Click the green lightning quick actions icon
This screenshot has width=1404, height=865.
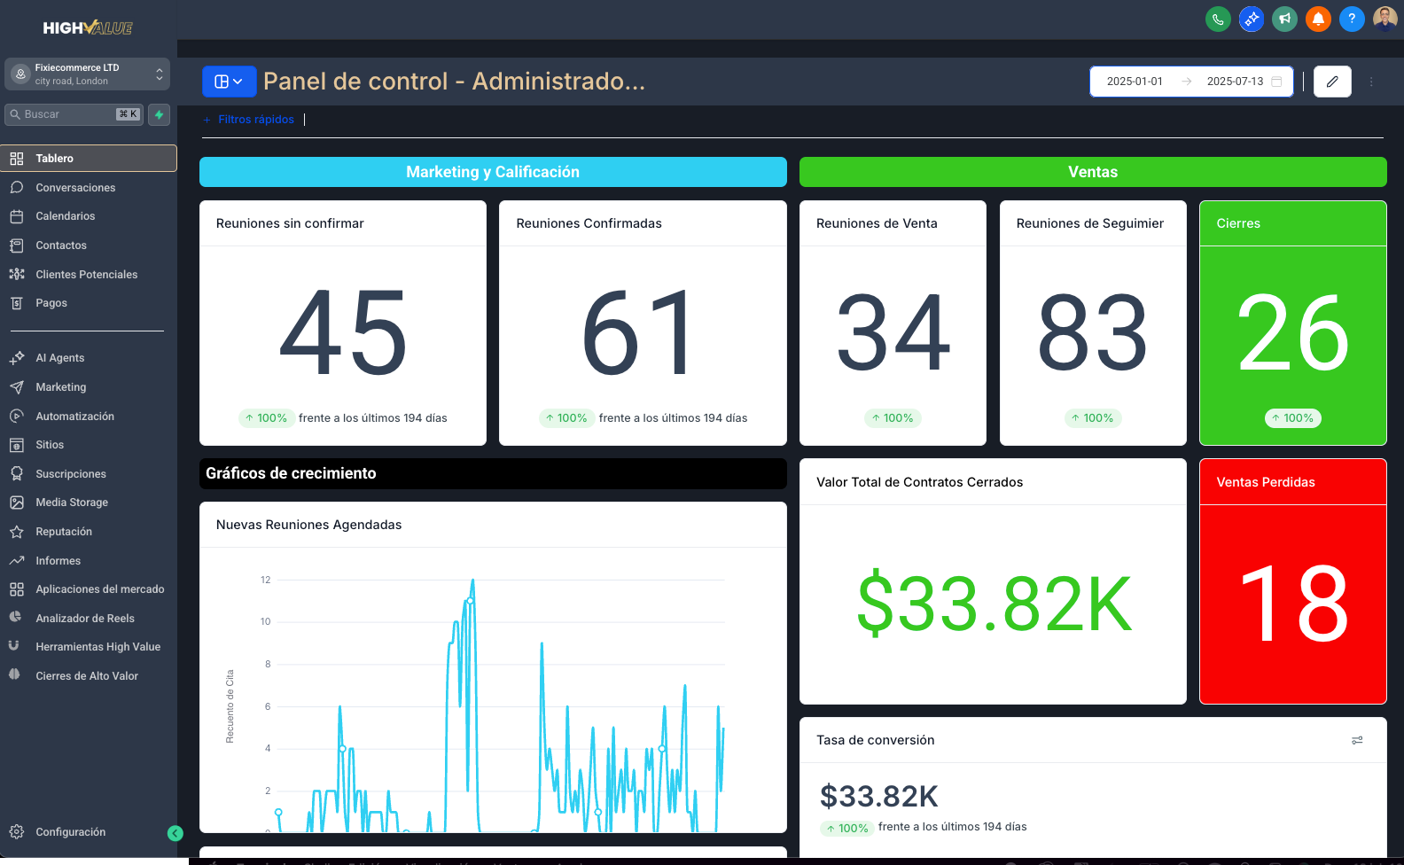[x=160, y=114]
